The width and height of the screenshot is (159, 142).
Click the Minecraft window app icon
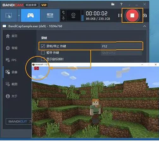tap(34, 65)
